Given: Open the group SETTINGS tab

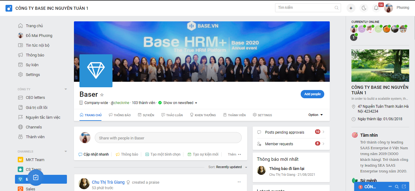Looking at the screenshot, I should tap(262, 115).
